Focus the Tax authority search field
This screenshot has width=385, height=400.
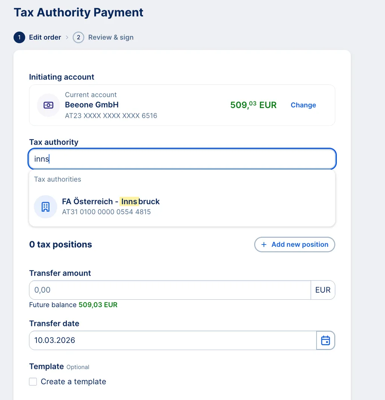(182, 158)
